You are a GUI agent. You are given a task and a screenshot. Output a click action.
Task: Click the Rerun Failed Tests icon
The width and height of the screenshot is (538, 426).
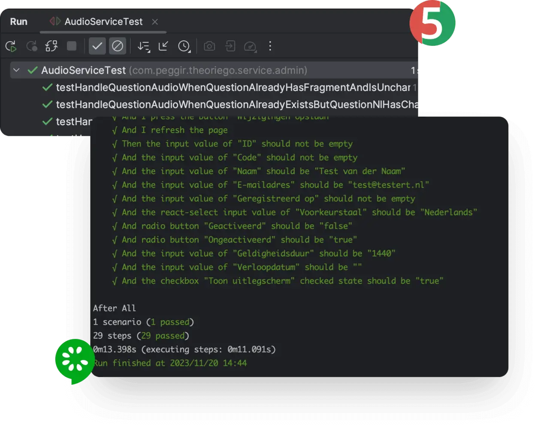pos(31,46)
